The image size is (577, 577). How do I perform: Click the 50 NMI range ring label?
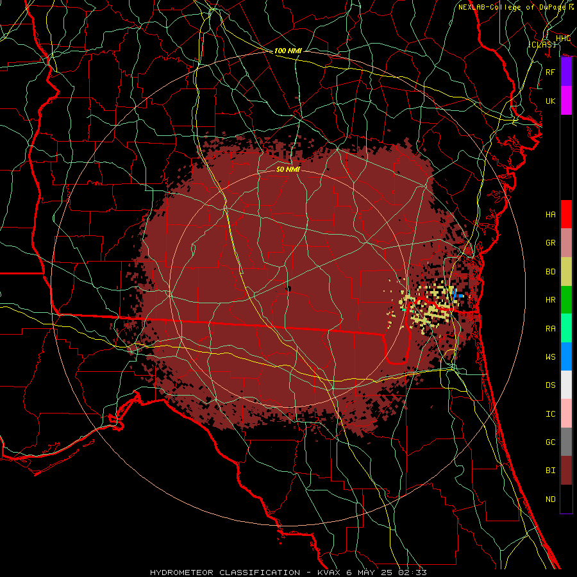coord(288,169)
